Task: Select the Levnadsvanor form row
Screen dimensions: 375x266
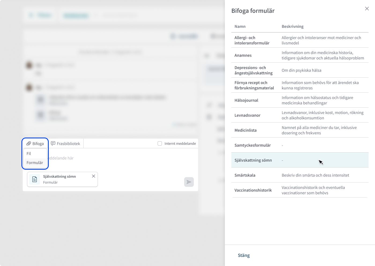Action: 300,115
